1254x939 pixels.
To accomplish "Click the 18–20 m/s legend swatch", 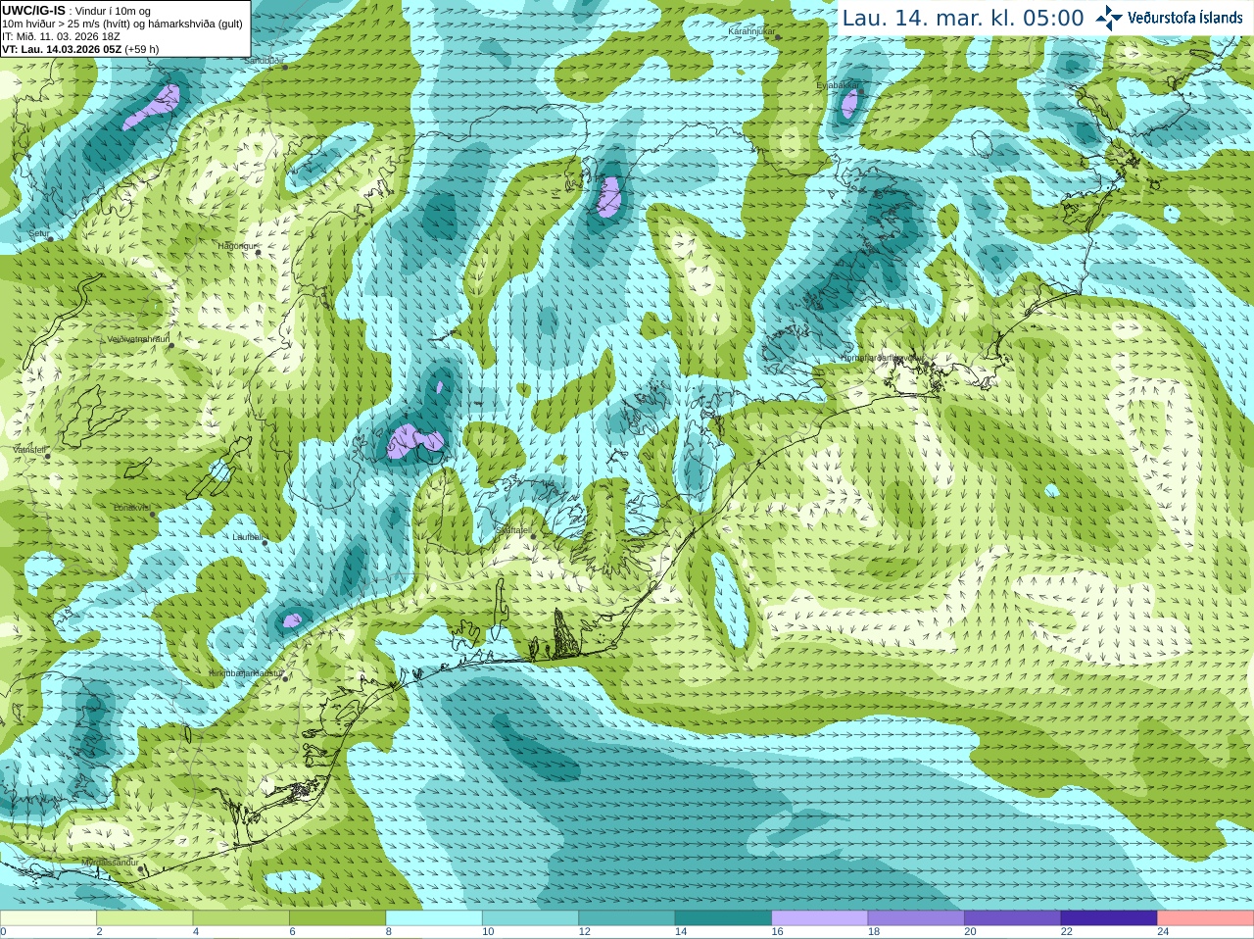I will tap(916, 917).
